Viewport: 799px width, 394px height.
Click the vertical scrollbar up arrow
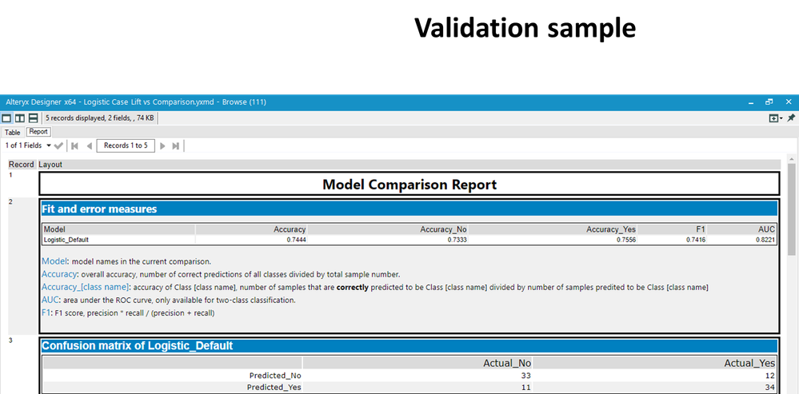pyautogui.click(x=792, y=159)
